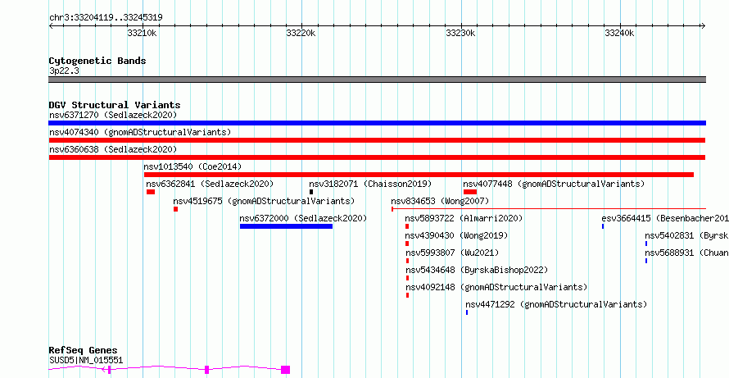Click the nsv4471292 blue variant marker
Screen dimensions: 729x378
point(467,312)
